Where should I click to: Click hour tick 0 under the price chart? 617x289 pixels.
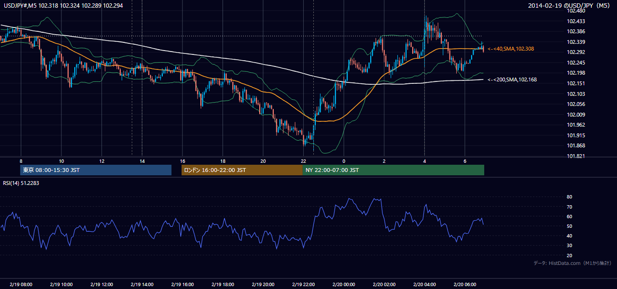point(344,161)
